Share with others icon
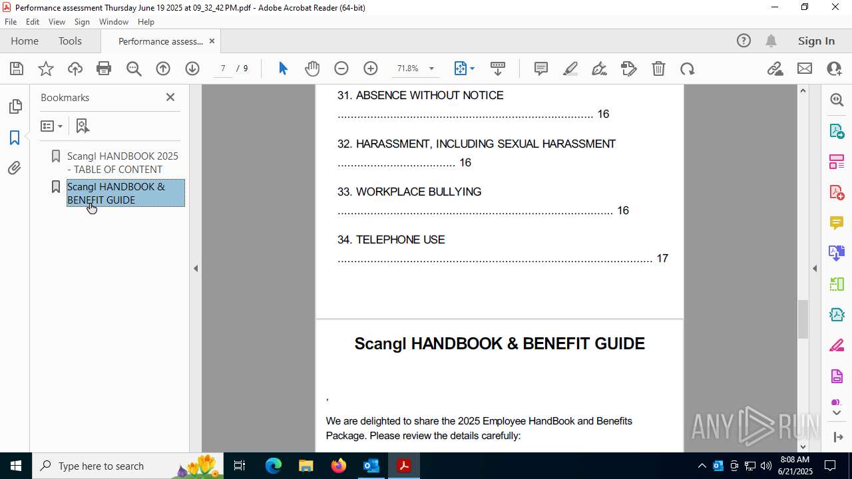This screenshot has width=852, height=479. (x=834, y=69)
